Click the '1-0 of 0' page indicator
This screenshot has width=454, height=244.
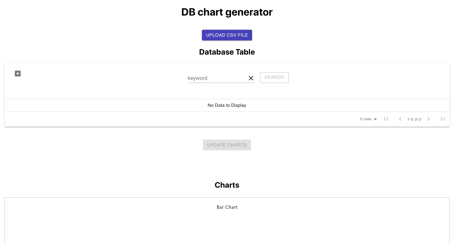414,119
